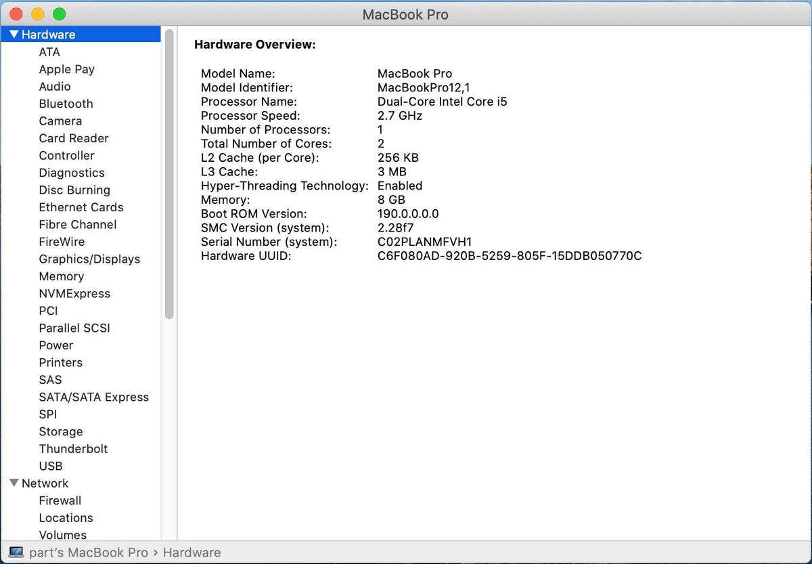Screen dimensions: 812x564
Task: Select Printers in the sidebar
Action: click(x=61, y=363)
